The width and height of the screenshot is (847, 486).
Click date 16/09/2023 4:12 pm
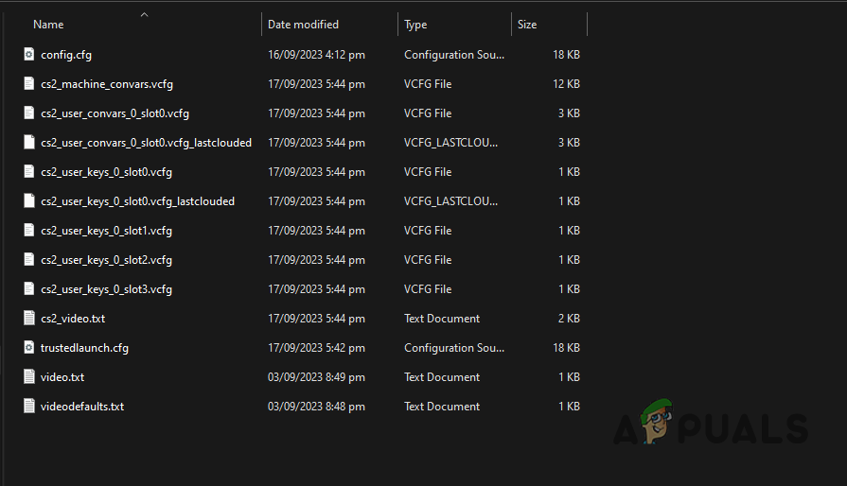[316, 55]
